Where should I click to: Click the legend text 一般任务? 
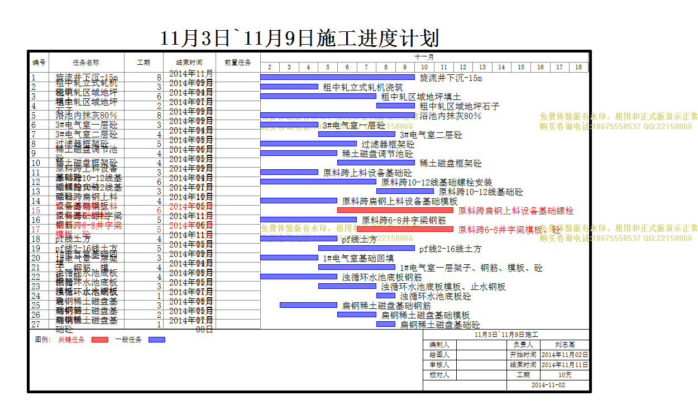[128, 340]
